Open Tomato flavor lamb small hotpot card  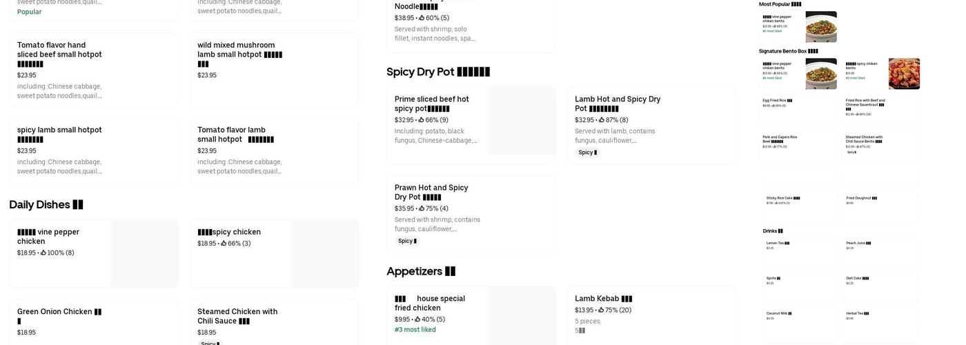pyautogui.click(x=274, y=150)
